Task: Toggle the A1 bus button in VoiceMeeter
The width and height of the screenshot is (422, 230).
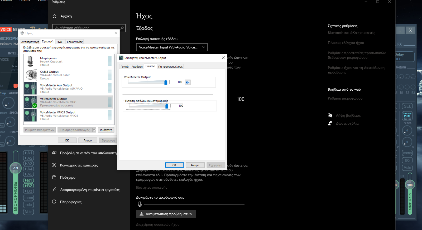Action: tap(28, 153)
